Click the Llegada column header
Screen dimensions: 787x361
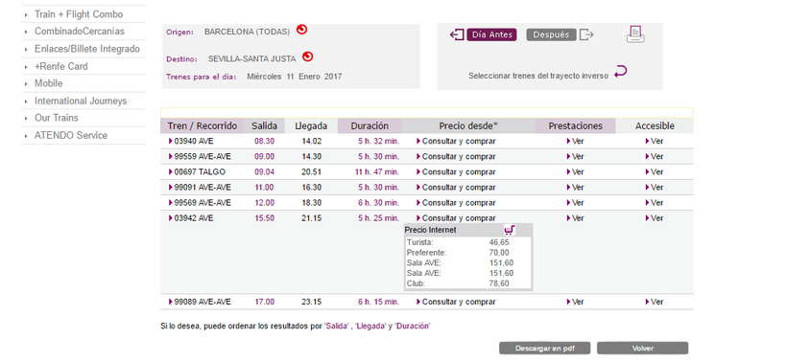pyautogui.click(x=311, y=125)
